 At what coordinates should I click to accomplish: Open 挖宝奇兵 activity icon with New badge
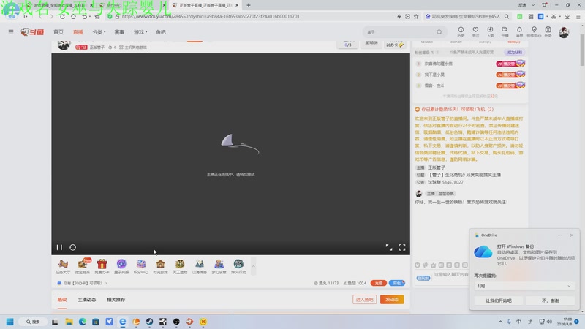(83, 266)
